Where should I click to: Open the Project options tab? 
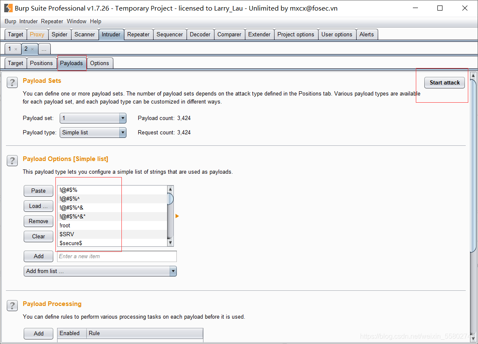pos(296,34)
